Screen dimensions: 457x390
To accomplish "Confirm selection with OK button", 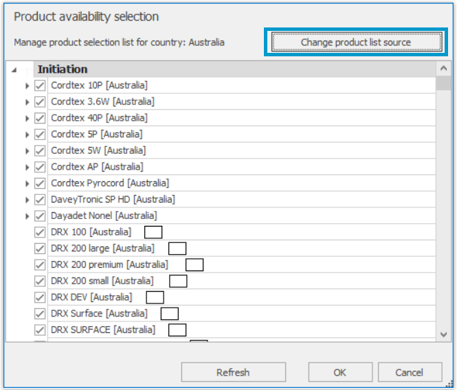I will click(x=340, y=372).
